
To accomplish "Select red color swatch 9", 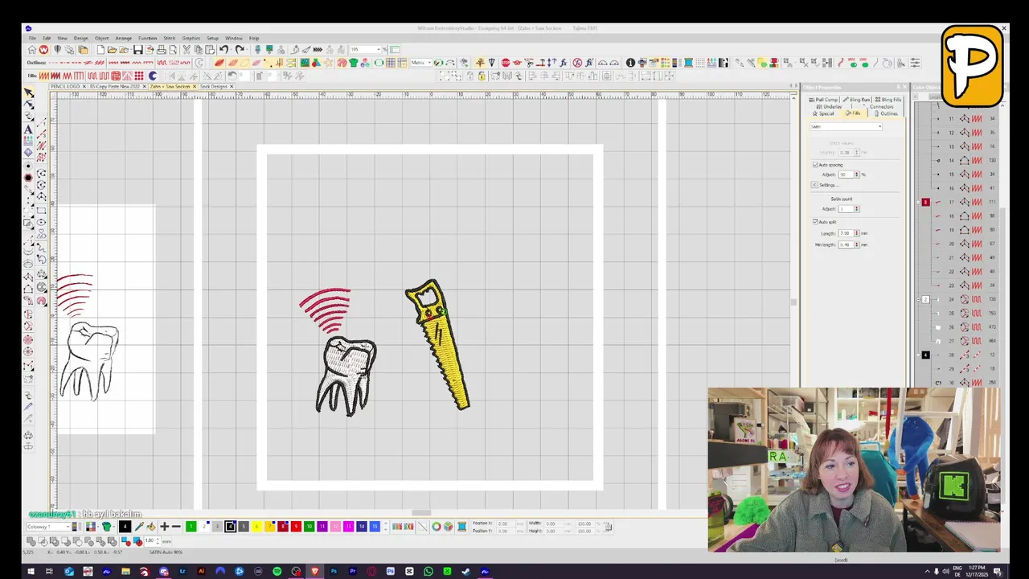I will pos(296,527).
